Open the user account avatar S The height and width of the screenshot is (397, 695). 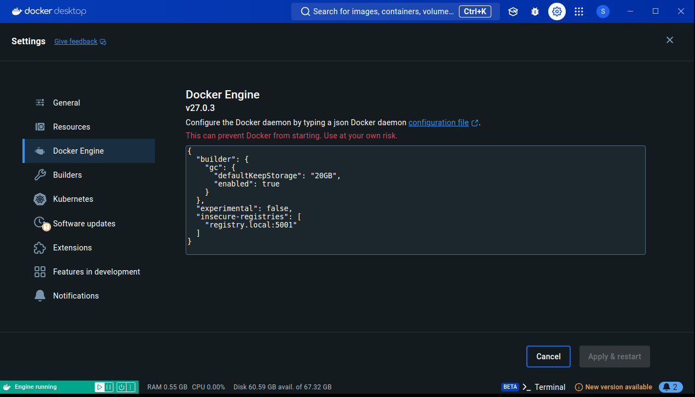[603, 11]
